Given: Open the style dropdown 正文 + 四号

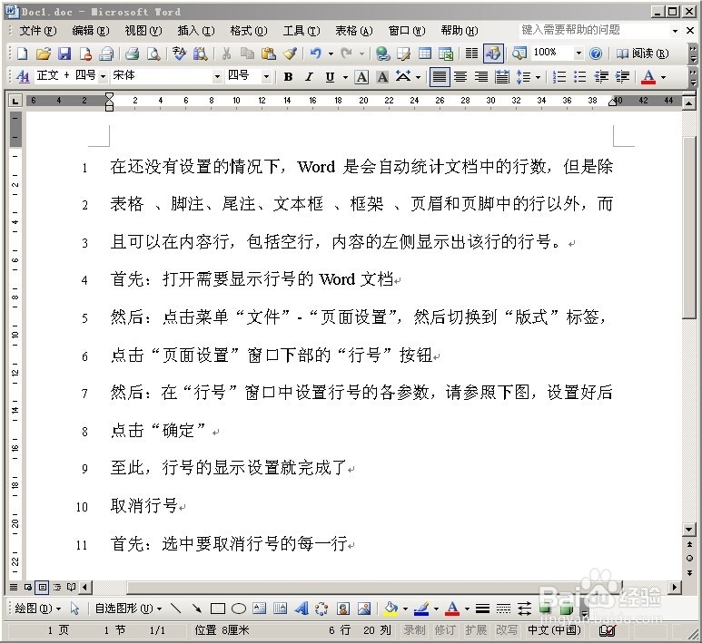Looking at the screenshot, I should pyautogui.click(x=103, y=76).
